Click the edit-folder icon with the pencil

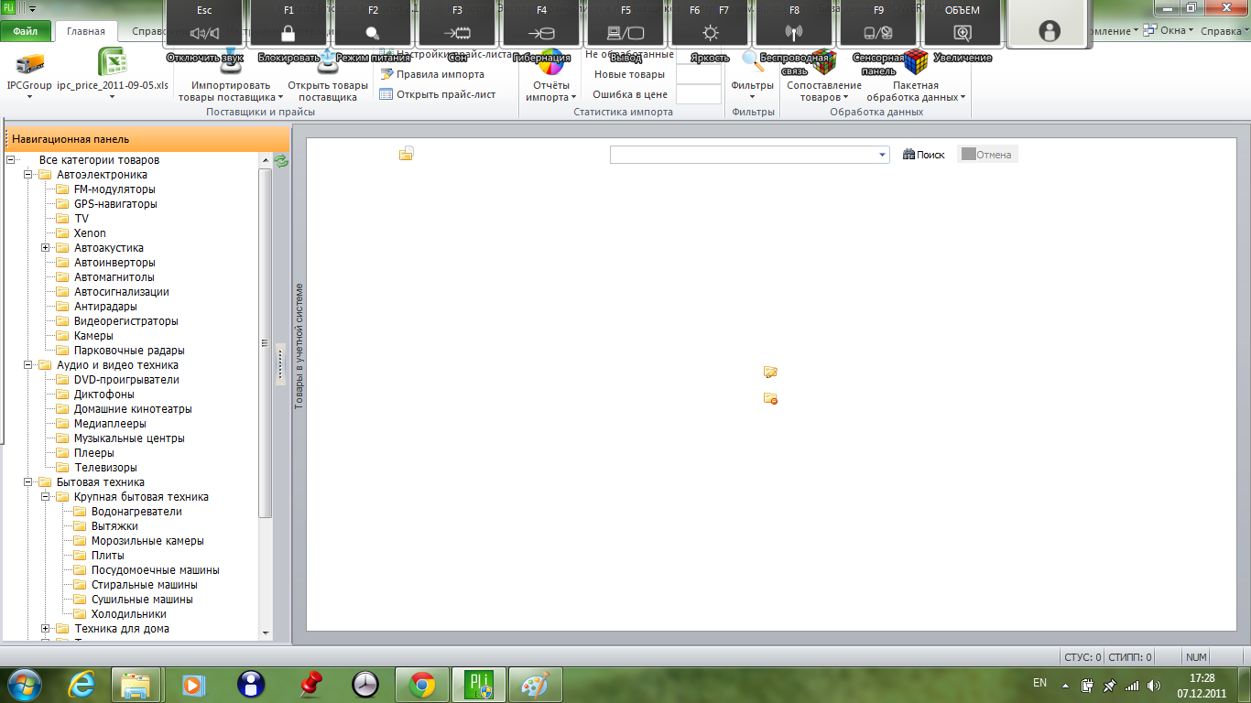770,372
